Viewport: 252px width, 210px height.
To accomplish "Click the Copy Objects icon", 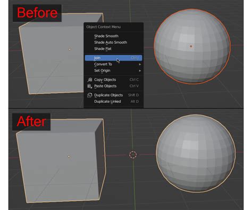I will click(x=90, y=80).
